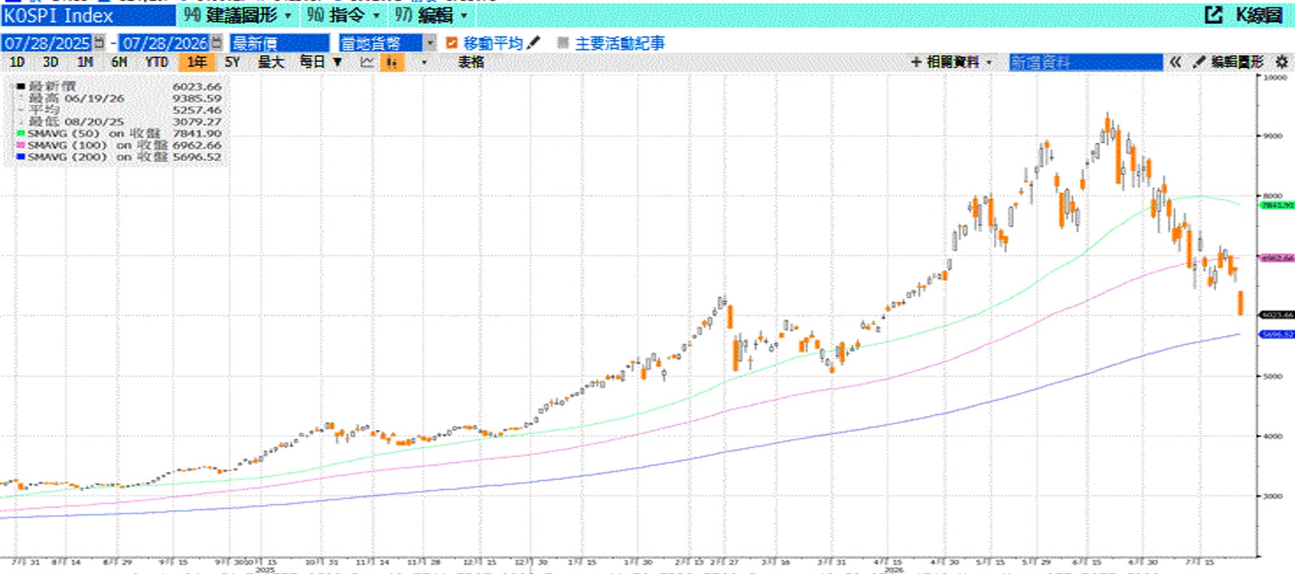Click the black 6023.66 last price tag

tap(1277, 315)
